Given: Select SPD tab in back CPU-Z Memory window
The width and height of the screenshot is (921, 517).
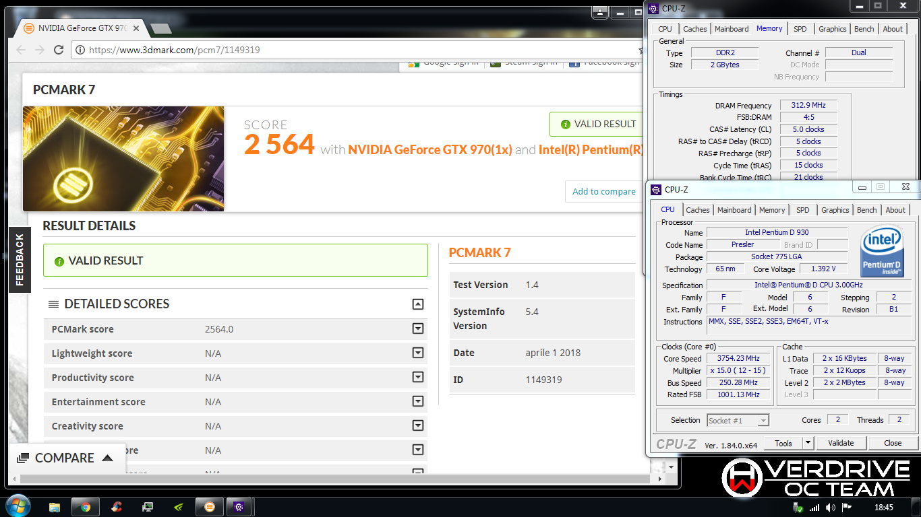Looking at the screenshot, I should coord(800,29).
